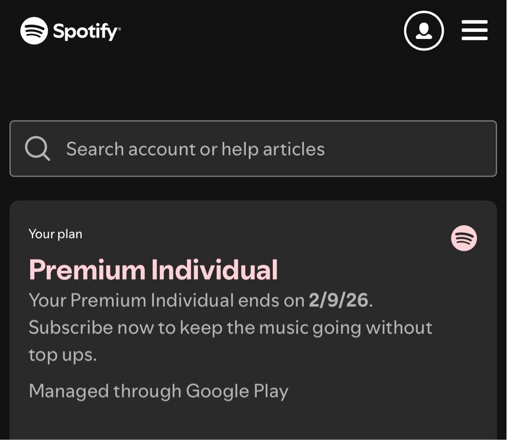Click the pink Spotify badge on plan card

tap(464, 238)
